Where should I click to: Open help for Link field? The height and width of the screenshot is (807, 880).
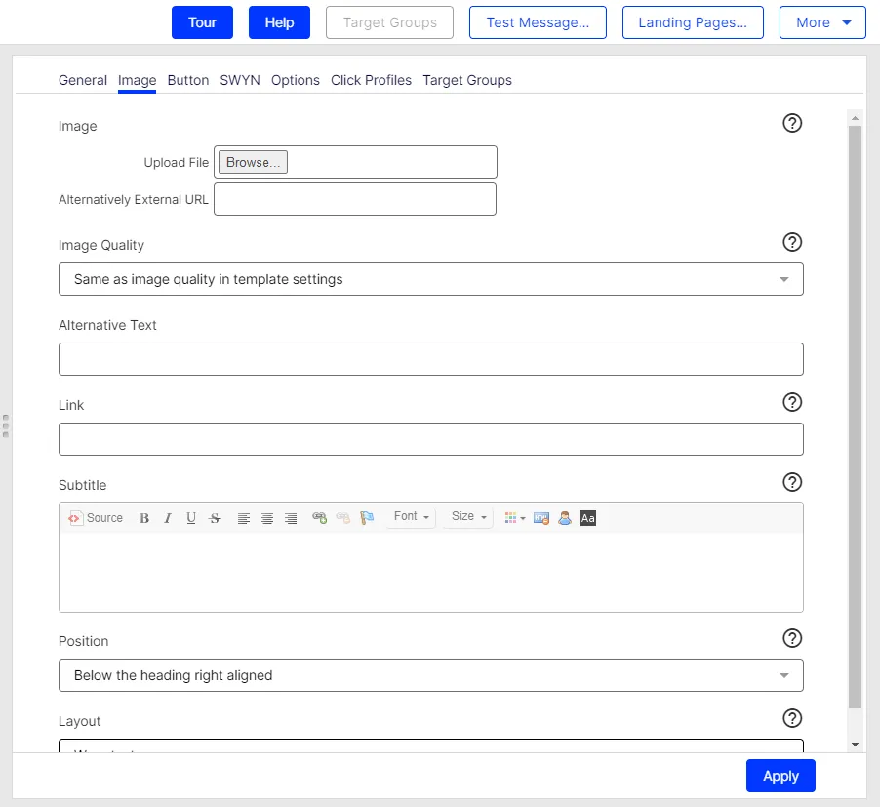792,402
